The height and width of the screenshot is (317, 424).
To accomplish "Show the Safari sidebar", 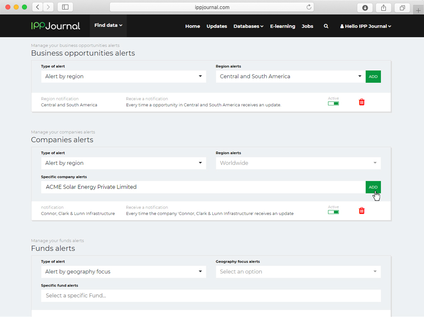I will pyautogui.click(x=65, y=7).
